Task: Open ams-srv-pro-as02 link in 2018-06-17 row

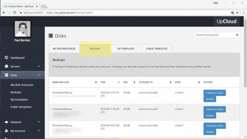Action: coord(148,109)
